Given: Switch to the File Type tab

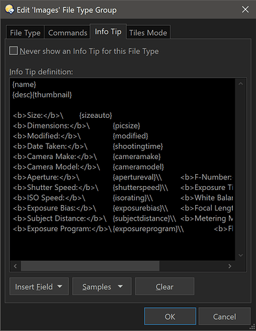Looking at the screenshot, I should point(25,32).
